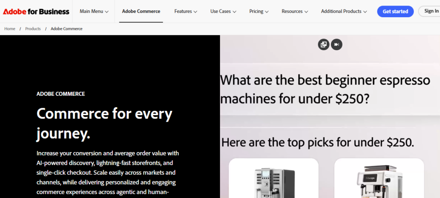
Task: Open the Features dropdown menu
Action: 186,12
